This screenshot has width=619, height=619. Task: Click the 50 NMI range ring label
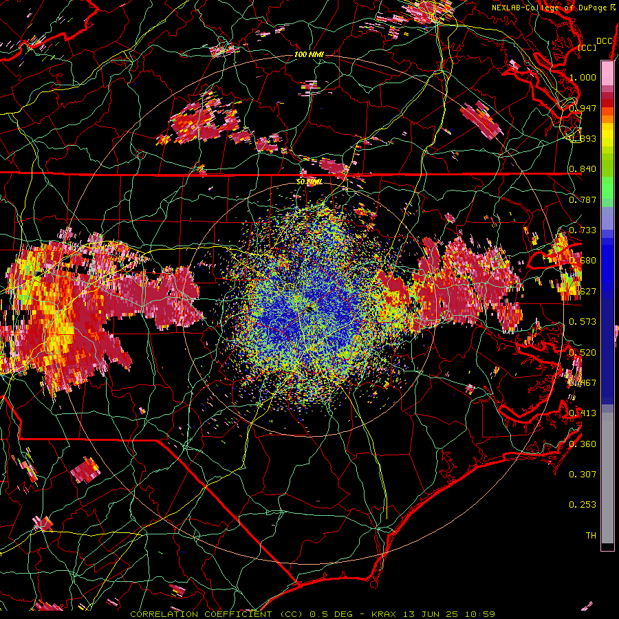click(309, 182)
